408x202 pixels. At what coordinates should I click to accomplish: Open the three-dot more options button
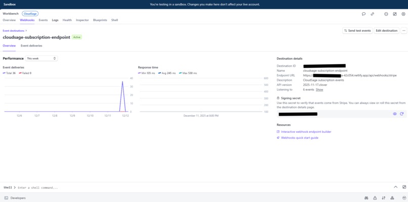point(404,31)
